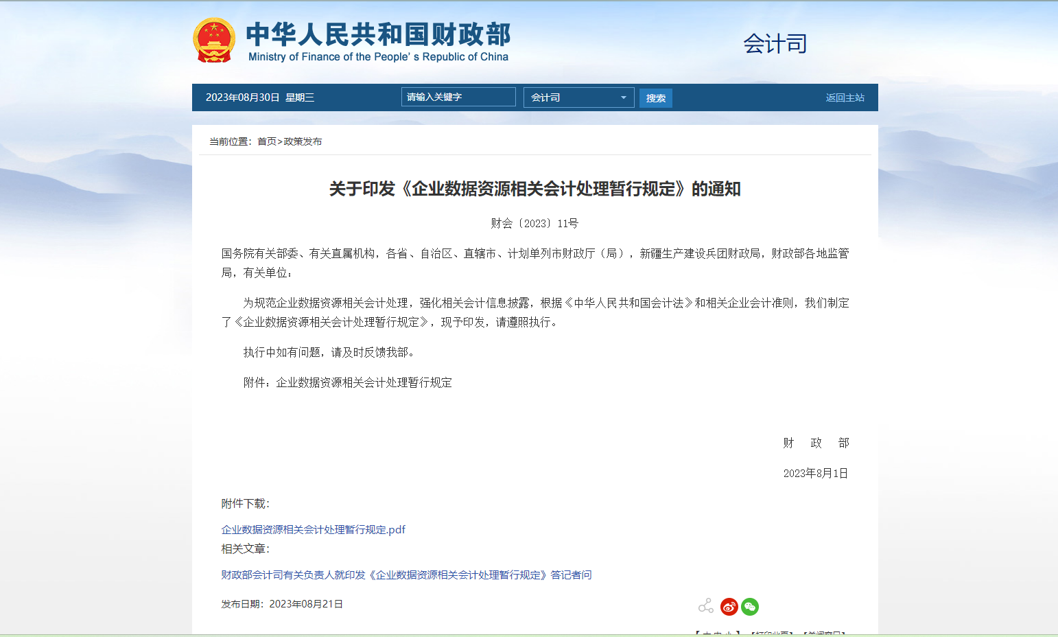Click the signature 财 政 部
This screenshot has height=637, width=1058.
(x=816, y=443)
